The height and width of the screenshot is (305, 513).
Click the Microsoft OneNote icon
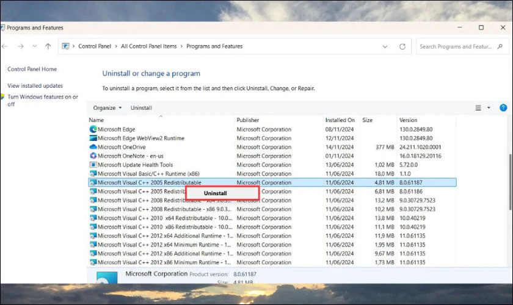pyautogui.click(x=93, y=156)
